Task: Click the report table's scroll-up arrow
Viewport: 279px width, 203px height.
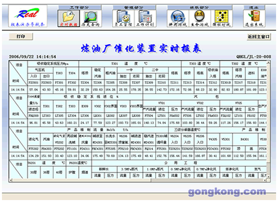Action: (x=268, y=63)
